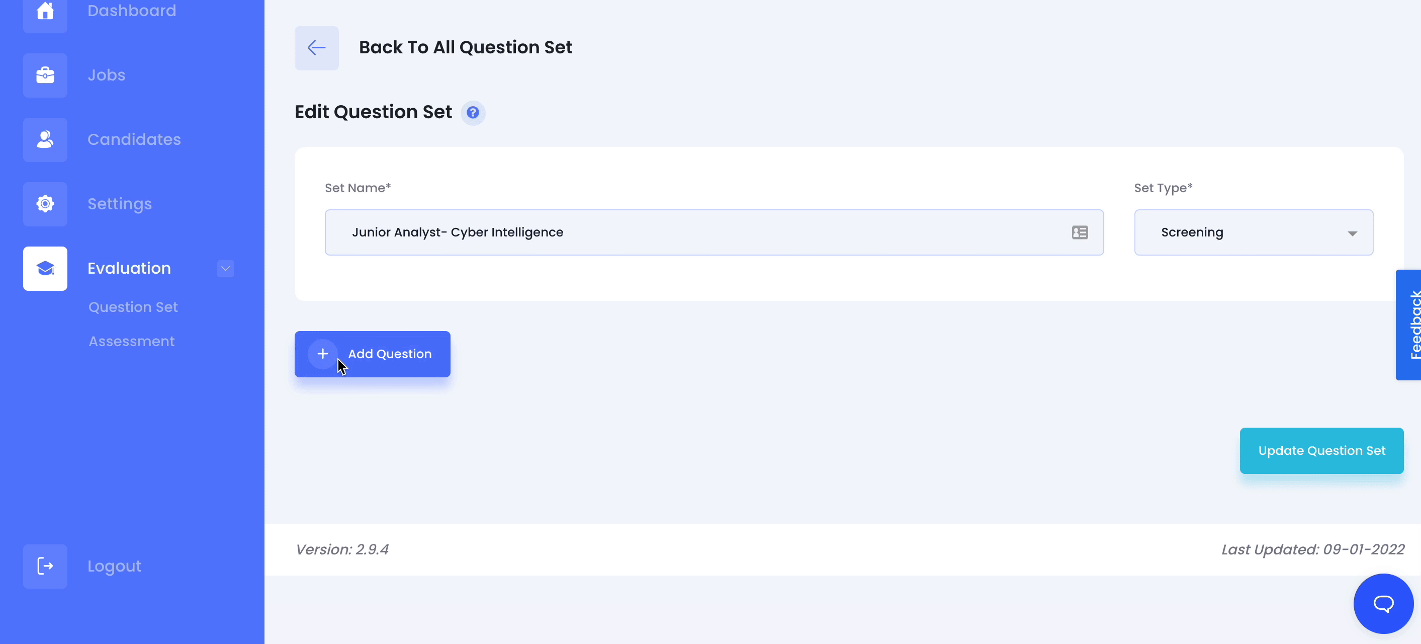Click the Settings gear icon in sidebar
Screen dimensions: 1421x644
(x=44, y=203)
